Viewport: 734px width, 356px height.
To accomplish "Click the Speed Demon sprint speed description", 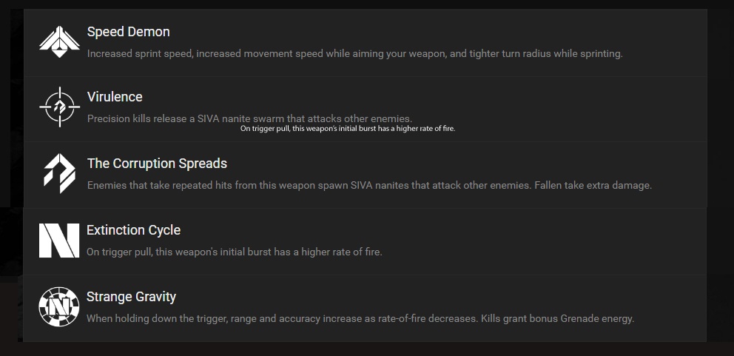I will click(354, 53).
